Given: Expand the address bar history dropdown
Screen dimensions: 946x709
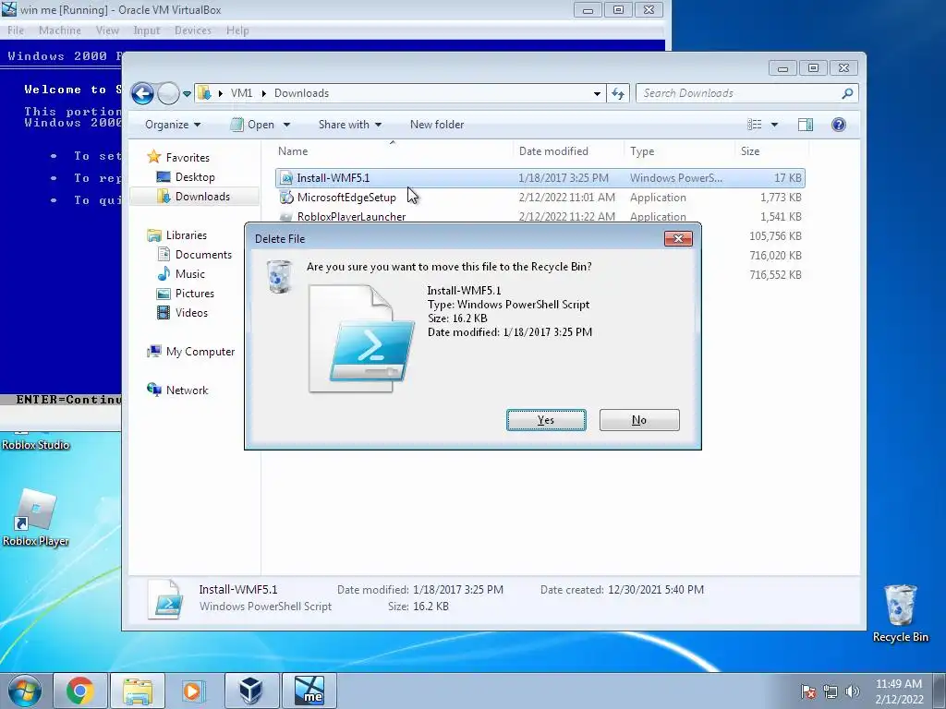Looking at the screenshot, I should coord(597,93).
